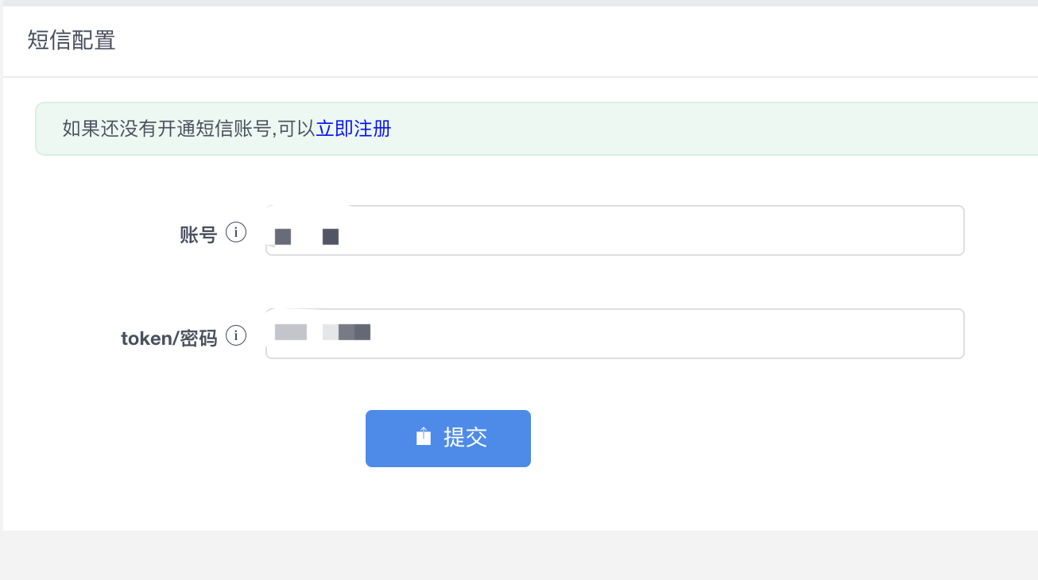Select the masked token value in token/密码 field

[x=322, y=331]
